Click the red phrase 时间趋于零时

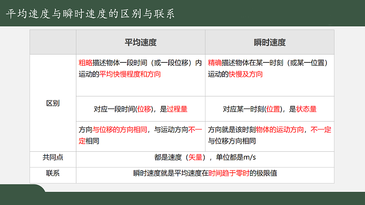click(229, 173)
